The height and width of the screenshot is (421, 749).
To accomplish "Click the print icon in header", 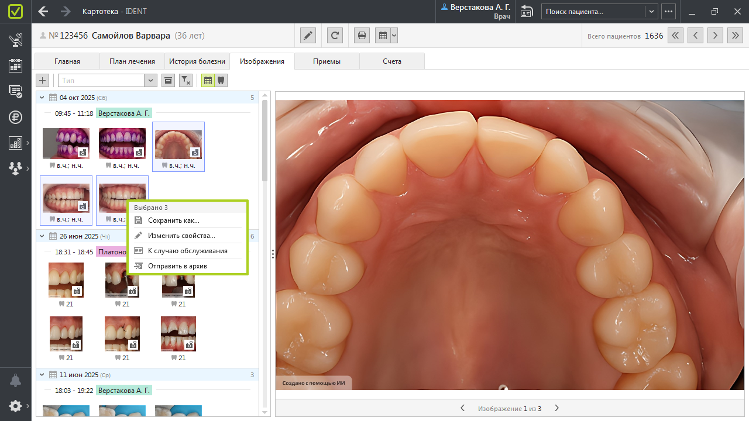I will [x=362, y=36].
